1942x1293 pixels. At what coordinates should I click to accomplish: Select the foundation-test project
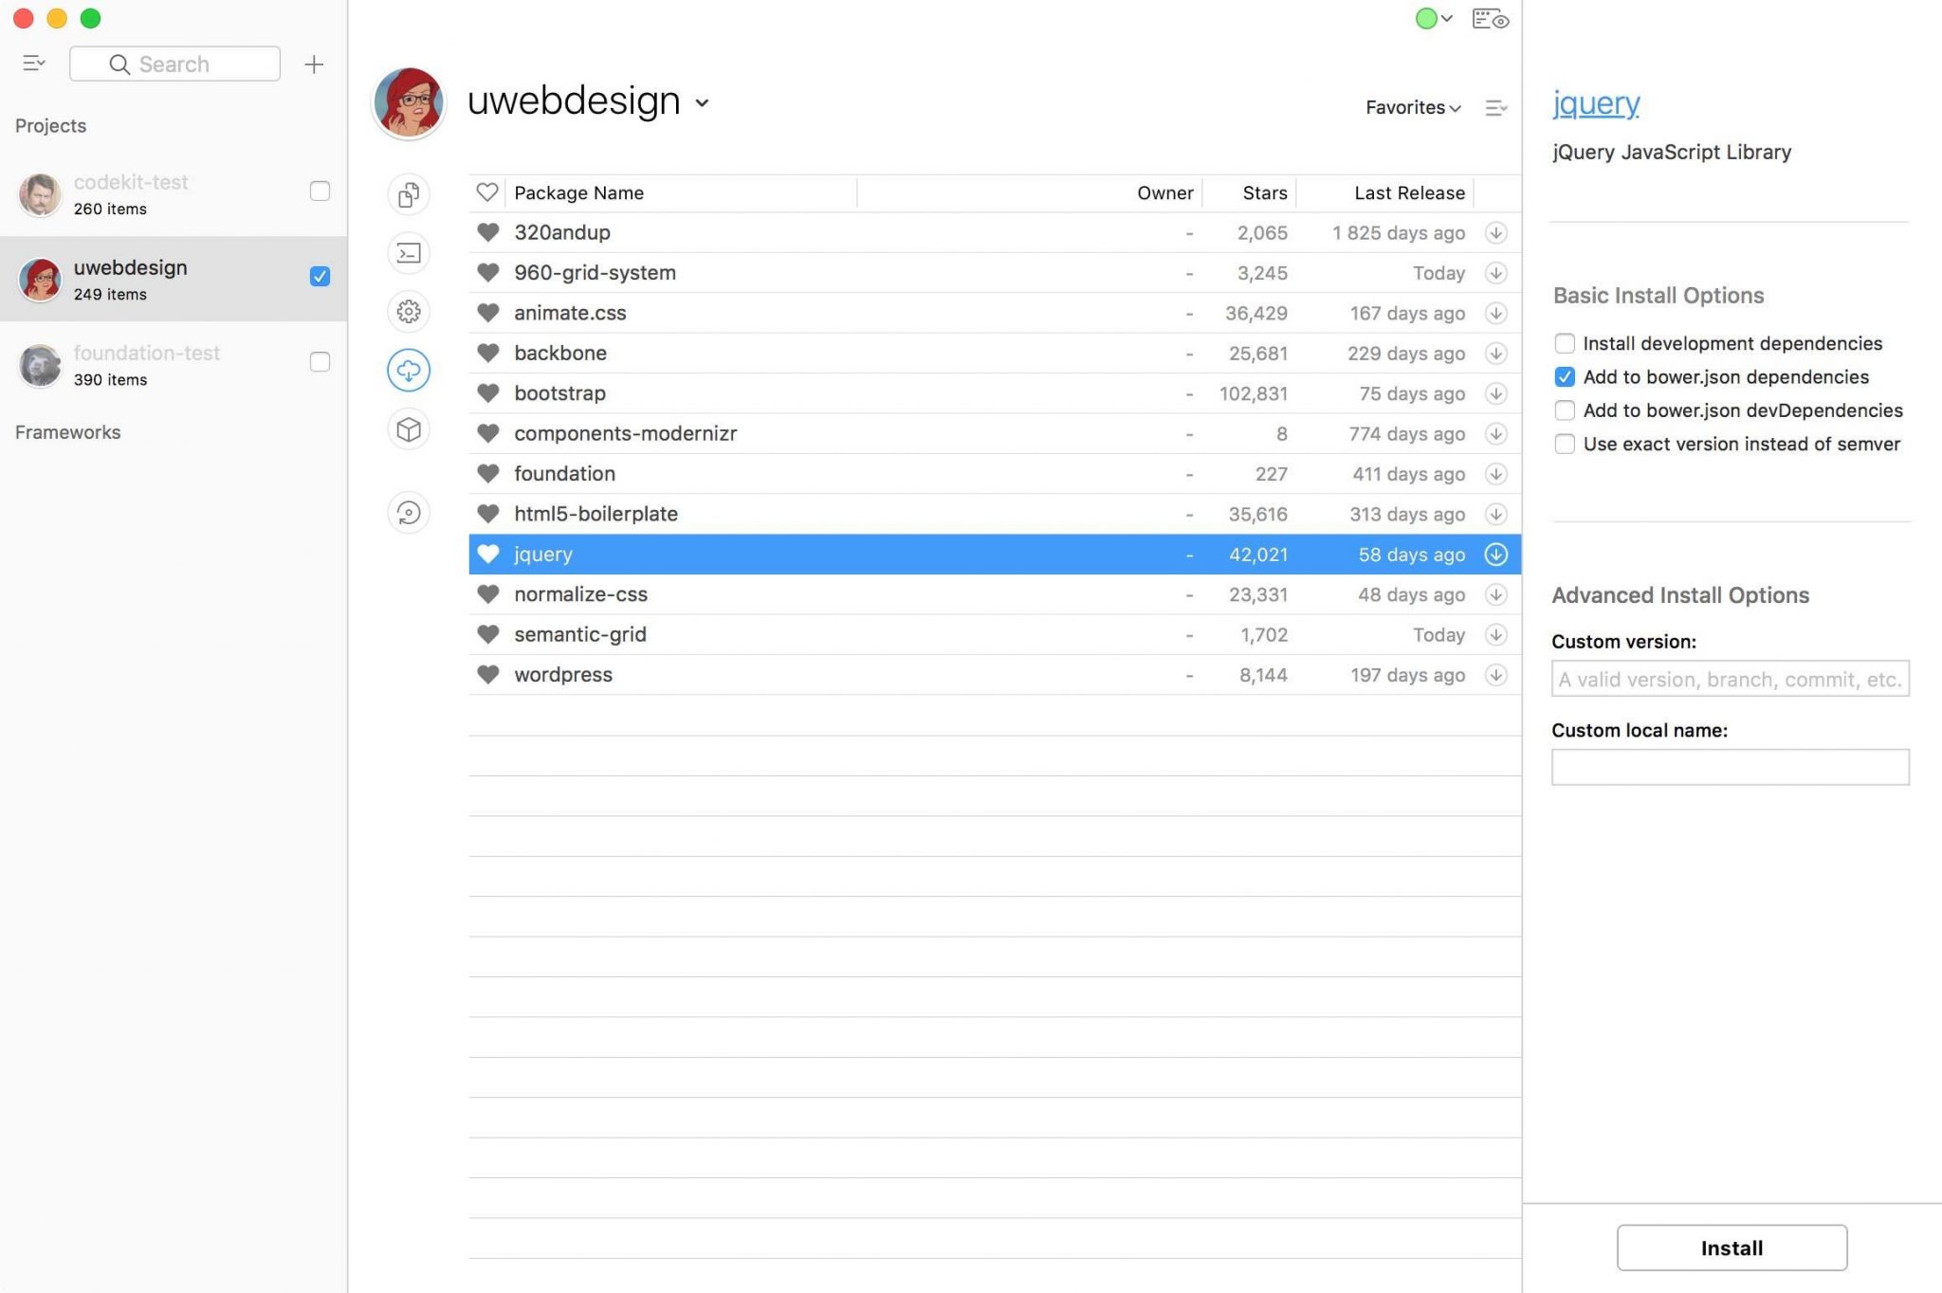147,364
